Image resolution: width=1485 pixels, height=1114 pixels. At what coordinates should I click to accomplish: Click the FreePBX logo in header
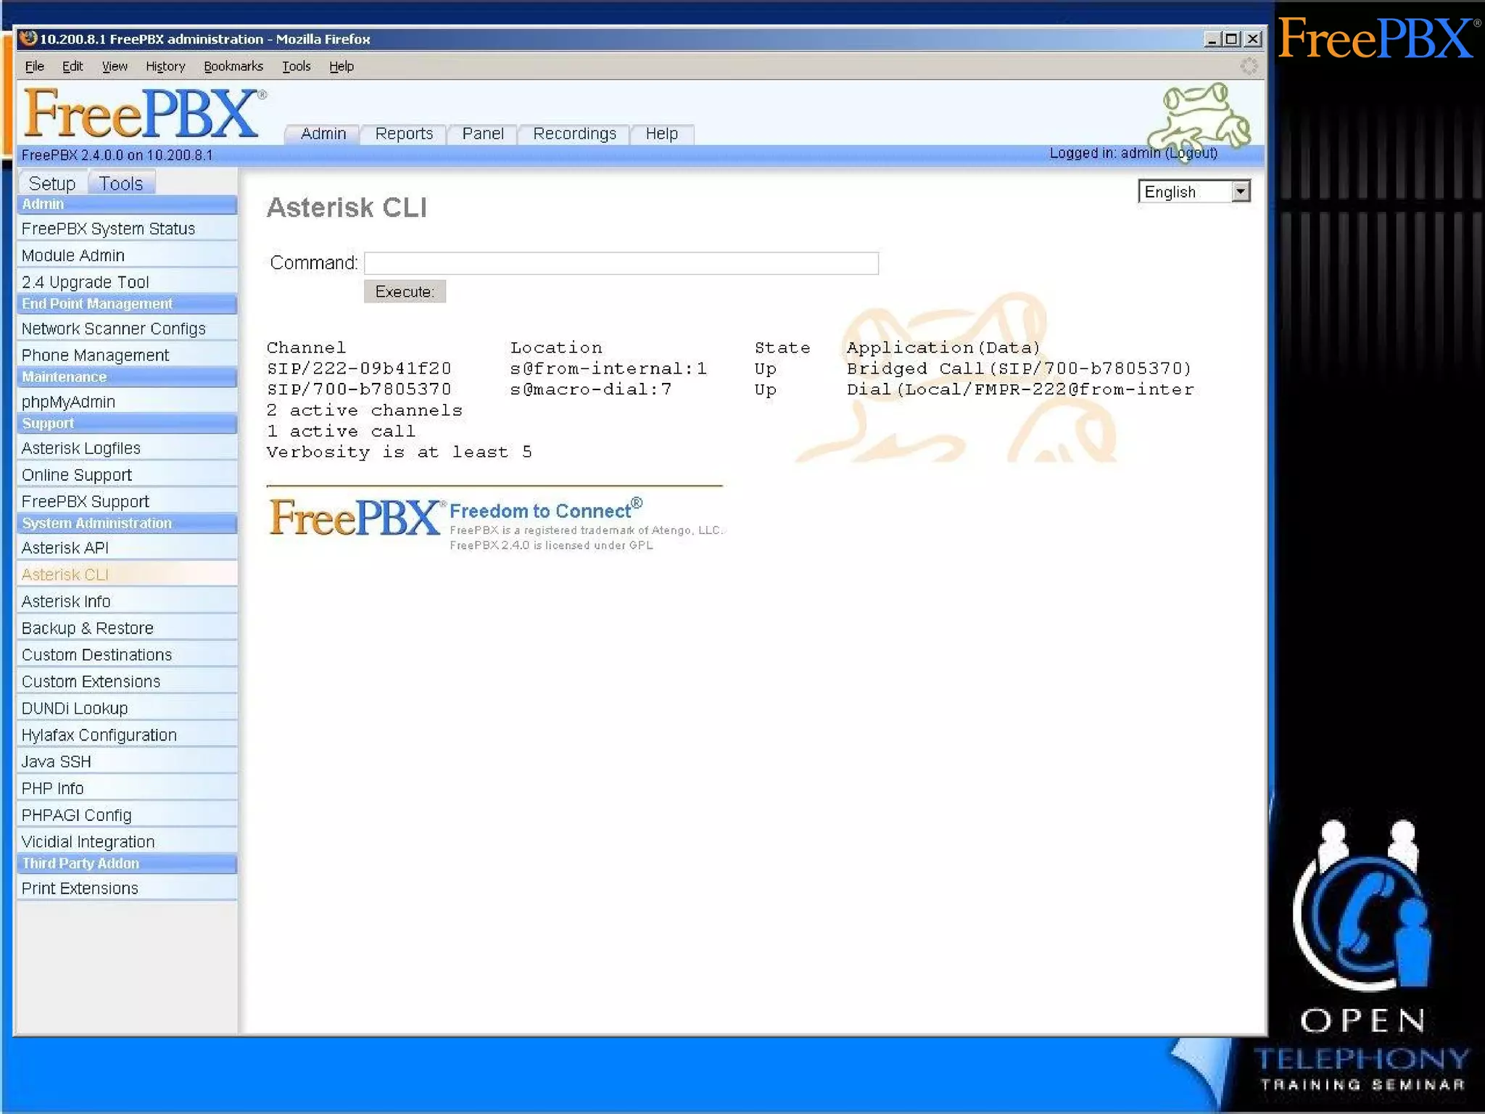(142, 114)
